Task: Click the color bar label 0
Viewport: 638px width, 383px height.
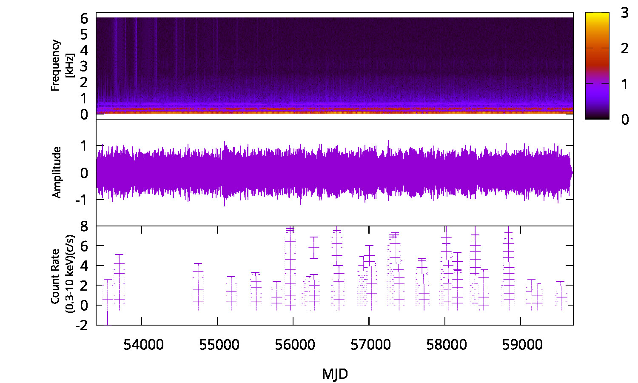Action: [x=624, y=119]
